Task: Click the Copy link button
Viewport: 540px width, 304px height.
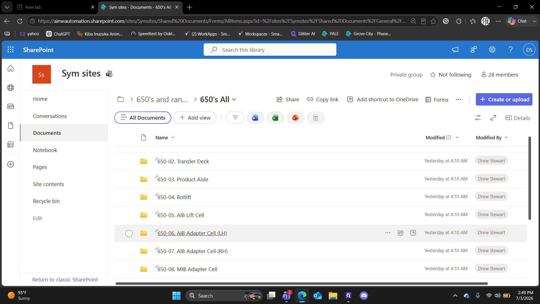Action: (x=323, y=99)
